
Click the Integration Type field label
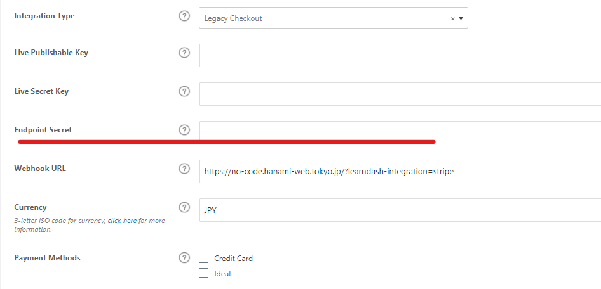tap(44, 16)
